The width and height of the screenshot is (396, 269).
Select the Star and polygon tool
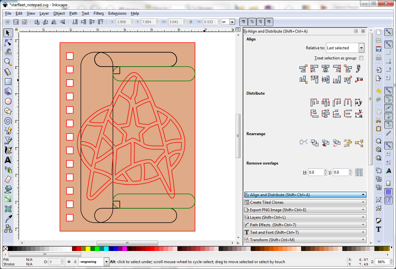[8, 111]
